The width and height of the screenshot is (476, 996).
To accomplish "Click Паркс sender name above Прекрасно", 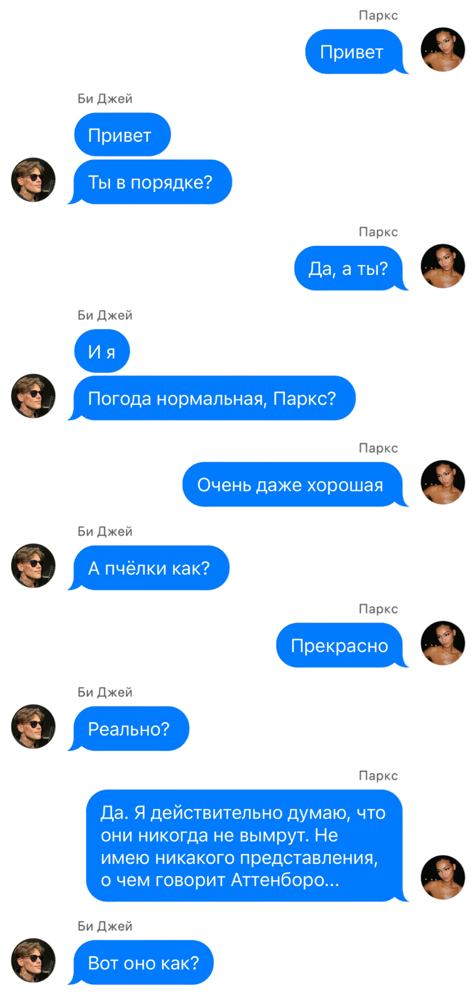I will pos(378,609).
